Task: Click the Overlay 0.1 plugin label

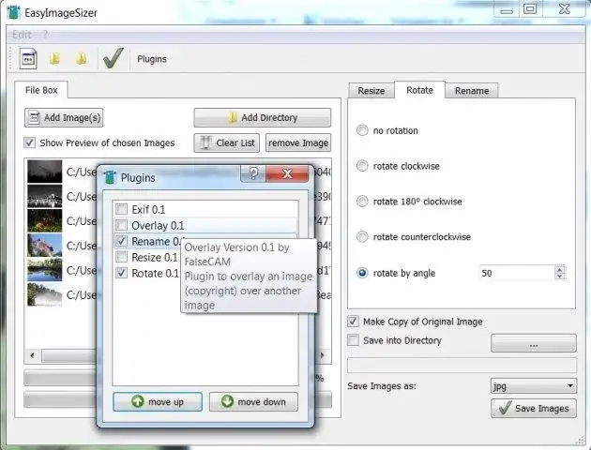Action: pyautogui.click(x=158, y=226)
